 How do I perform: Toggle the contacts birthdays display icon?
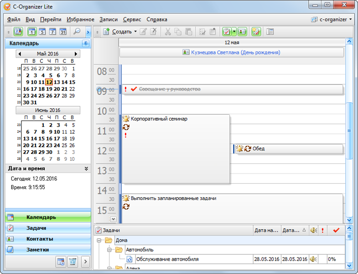click(242, 32)
